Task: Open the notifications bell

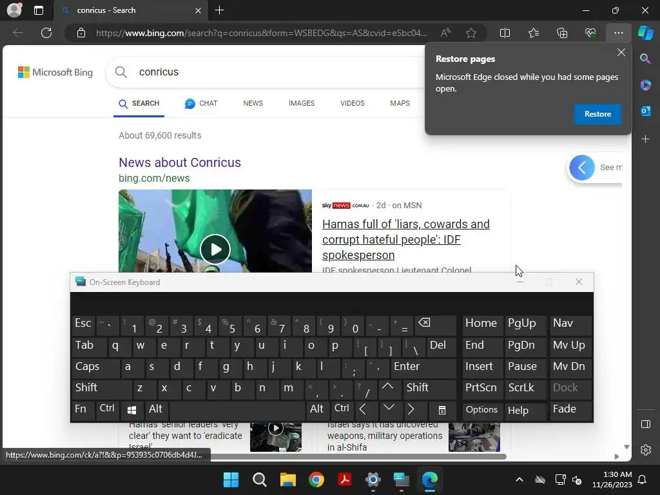Action: 642,480
